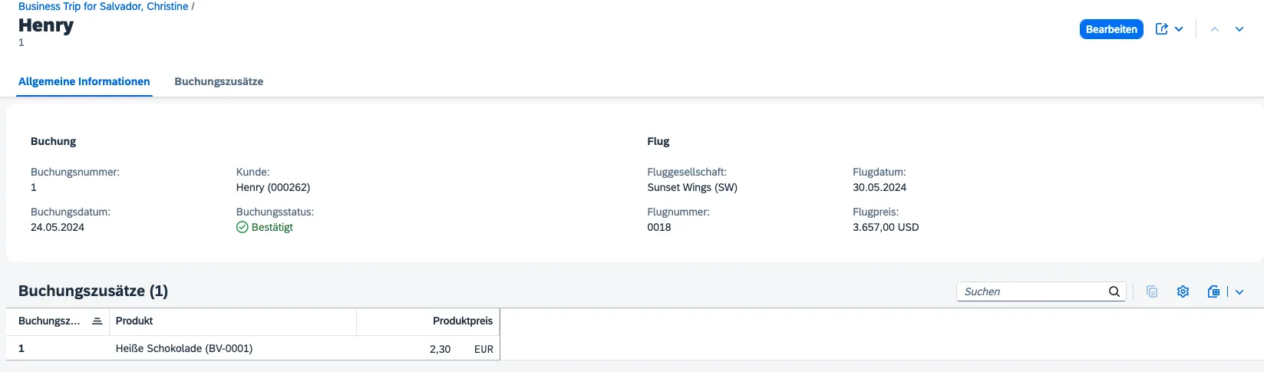
Task: Click the Bearbeiten button
Action: point(1111,29)
